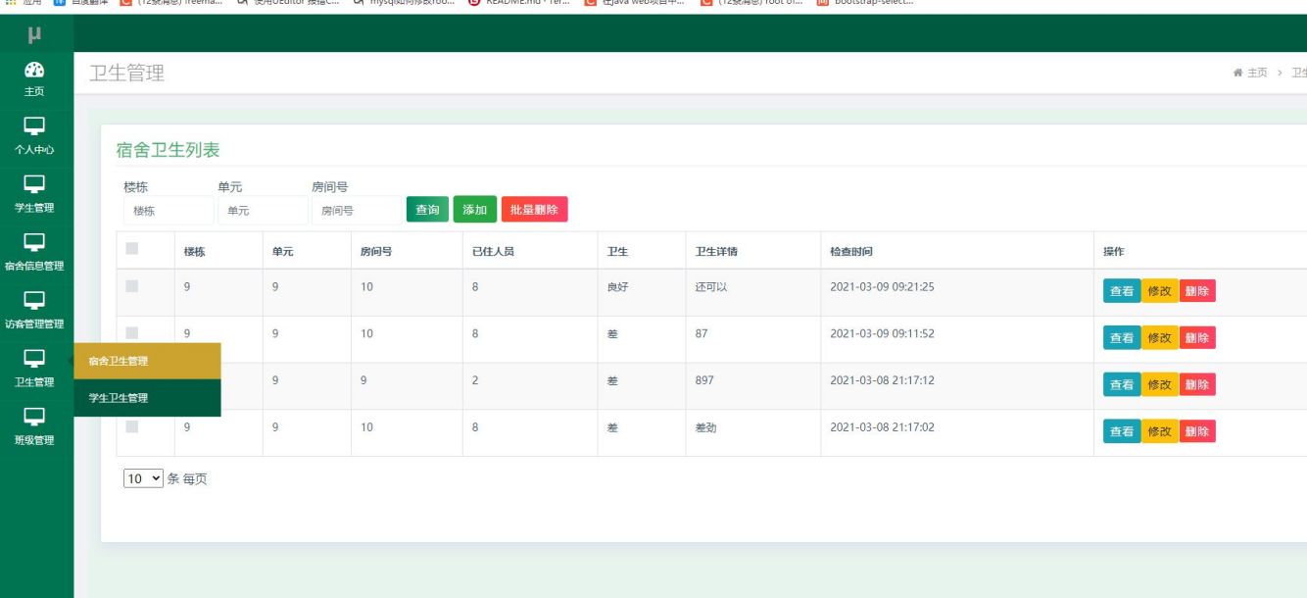Select 宿舍卫生管理 in the flyout submenu

147,361
